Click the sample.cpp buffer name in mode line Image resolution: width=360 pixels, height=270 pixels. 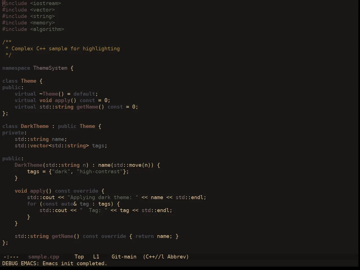44,257
